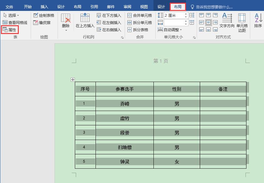Increase row height with the up stepper
Image resolution: width=264 pixels, height=183 pixels.
[x=186, y=14]
